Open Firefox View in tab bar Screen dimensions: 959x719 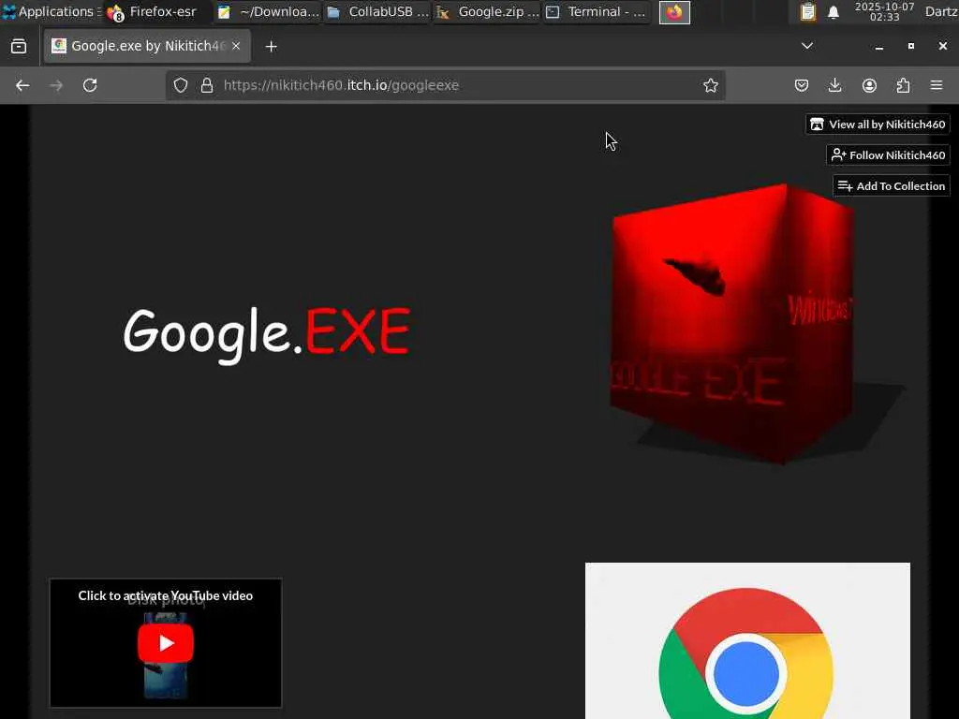tap(19, 47)
